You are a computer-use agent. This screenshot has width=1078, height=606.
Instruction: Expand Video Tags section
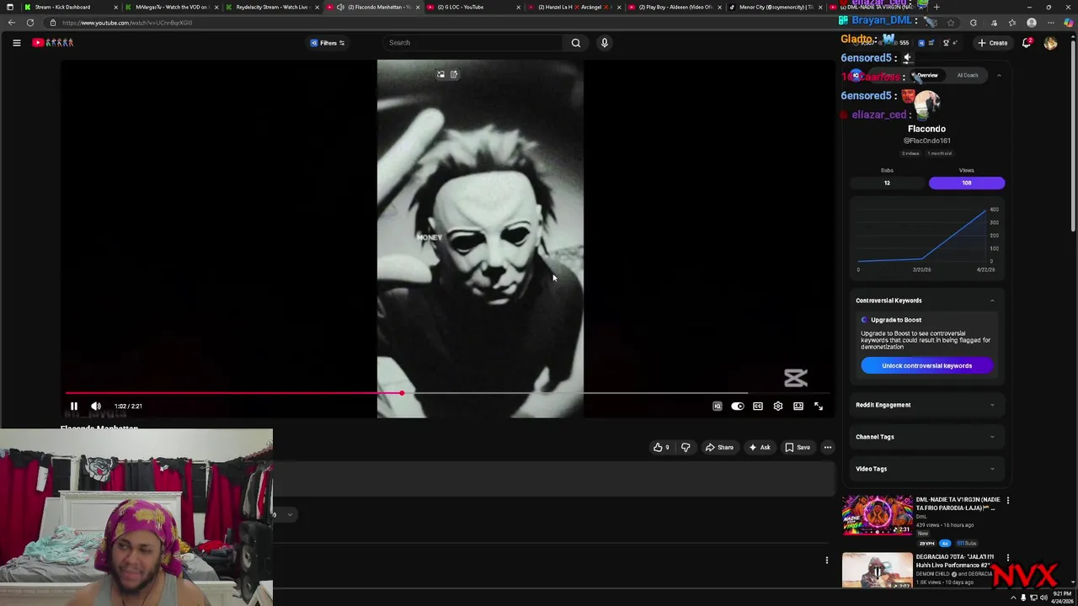tap(926, 469)
